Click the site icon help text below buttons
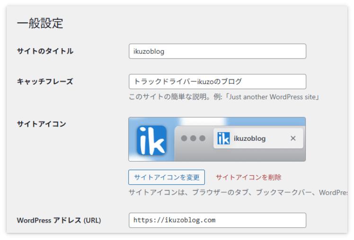The height and width of the screenshot is (240, 354). 238,192
